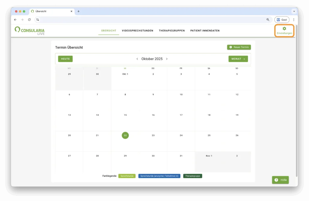Click the browser back arrow
The height and width of the screenshot is (201, 309).
[15, 20]
